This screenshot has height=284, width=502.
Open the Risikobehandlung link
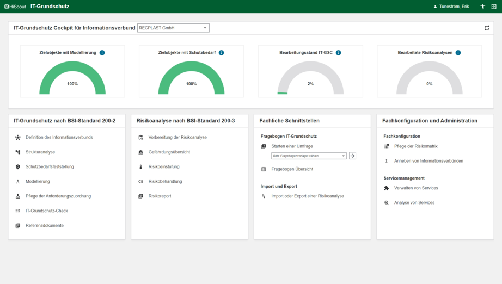pos(165,182)
